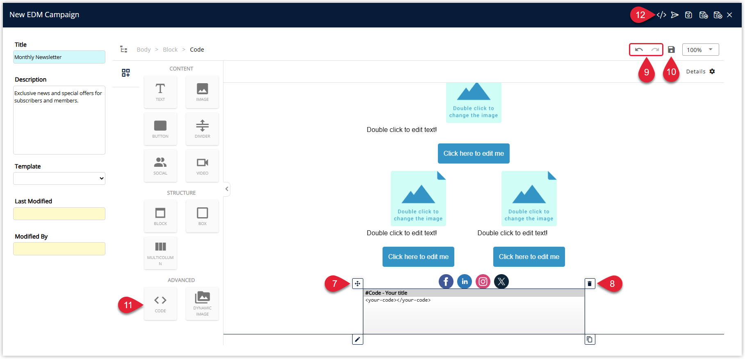Viewport: 745px width, 359px height.
Task: Click the X social icon
Action: pyautogui.click(x=501, y=282)
